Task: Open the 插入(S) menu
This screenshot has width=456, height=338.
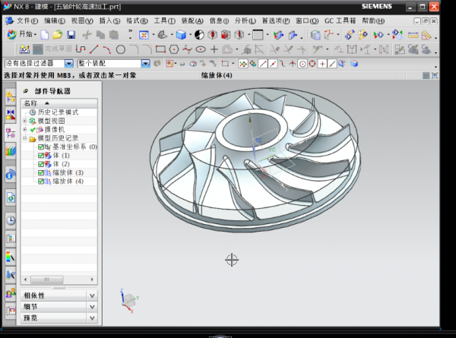Action: coord(109,20)
